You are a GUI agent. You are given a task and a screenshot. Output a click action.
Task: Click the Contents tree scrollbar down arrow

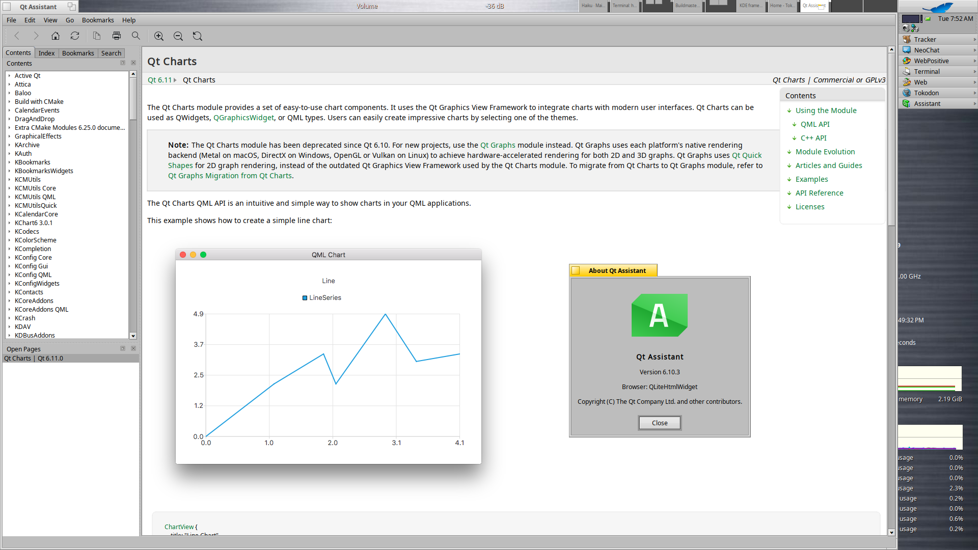pyautogui.click(x=133, y=336)
